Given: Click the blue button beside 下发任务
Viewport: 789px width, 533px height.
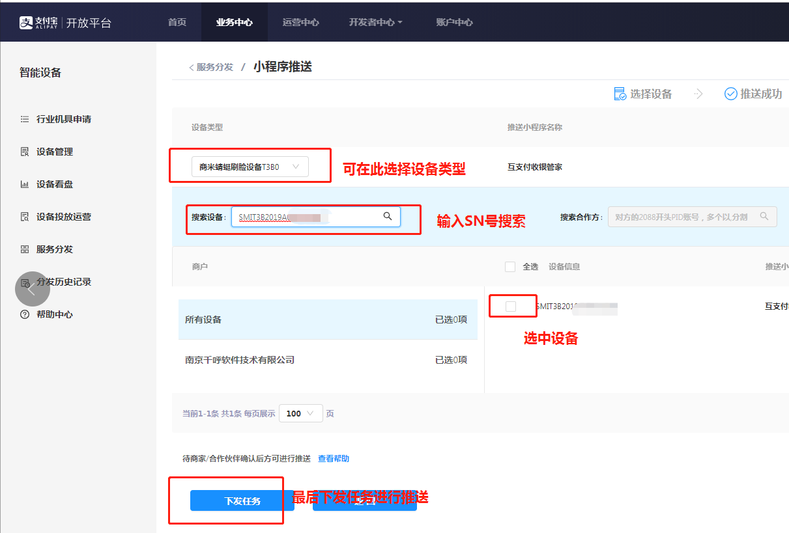Looking at the screenshot, I should 365,500.
